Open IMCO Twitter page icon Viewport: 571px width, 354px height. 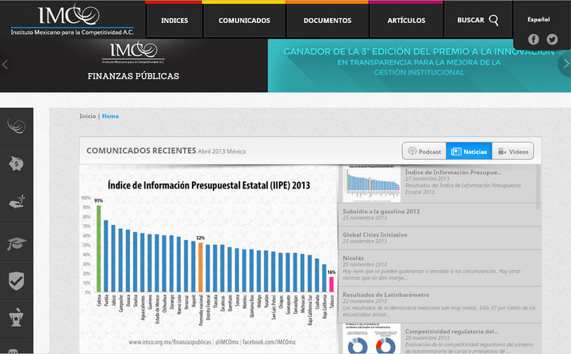pos(552,40)
